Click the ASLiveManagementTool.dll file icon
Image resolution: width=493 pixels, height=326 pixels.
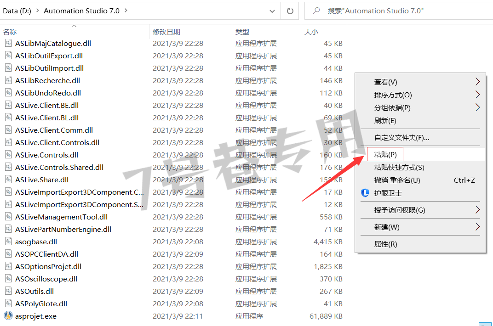8,217
